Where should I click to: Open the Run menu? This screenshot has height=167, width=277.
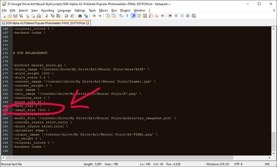(x=114, y=10)
